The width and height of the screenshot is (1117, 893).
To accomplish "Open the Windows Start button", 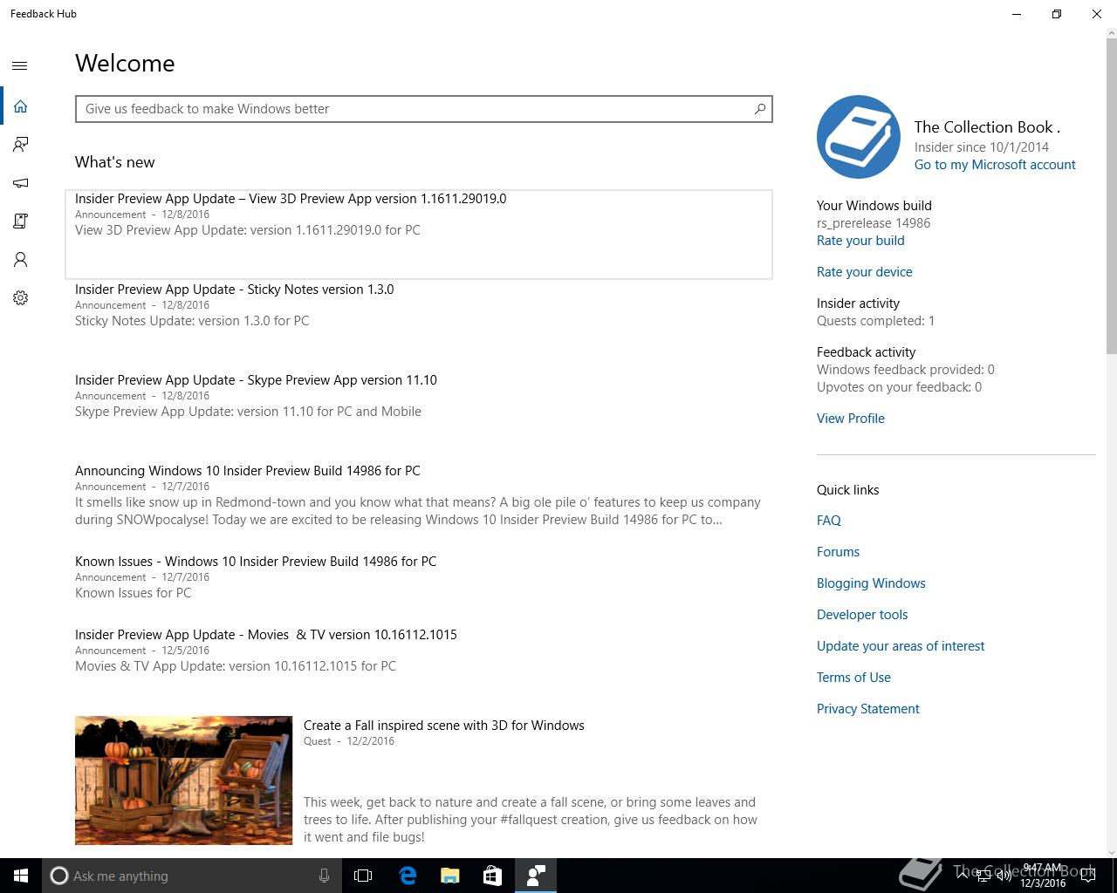I will coord(21,876).
